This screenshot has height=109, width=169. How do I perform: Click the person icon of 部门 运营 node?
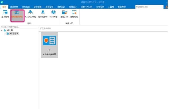click(x=8, y=34)
